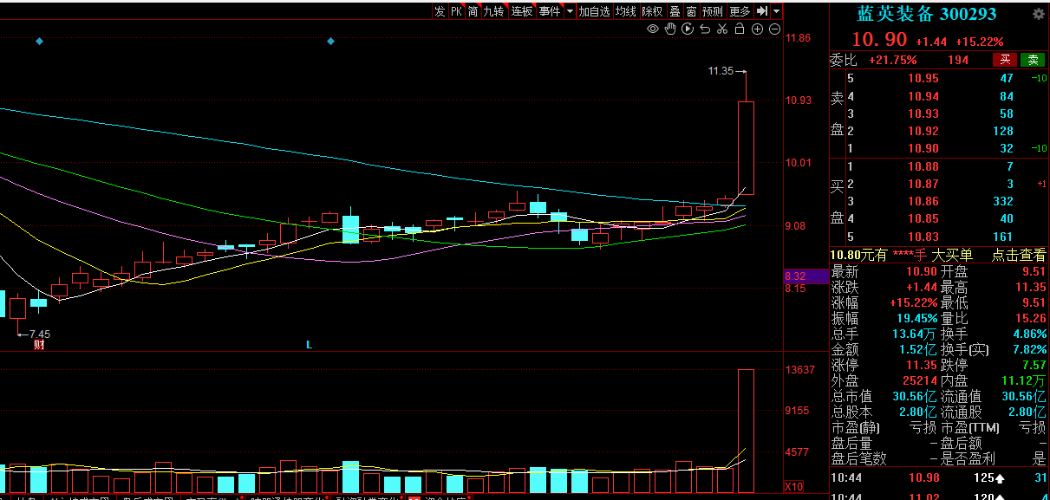Enable the 九转 indicator
Image resolution: width=1050 pixels, height=500 pixels.
(493, 11)
